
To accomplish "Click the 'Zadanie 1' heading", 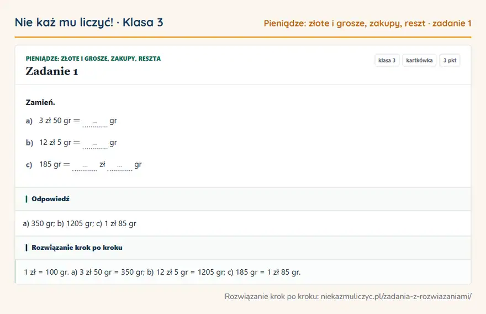I will [x=52, y=71].
